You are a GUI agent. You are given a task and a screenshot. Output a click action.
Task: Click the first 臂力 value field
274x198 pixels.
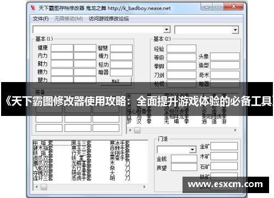click(62, 64)
